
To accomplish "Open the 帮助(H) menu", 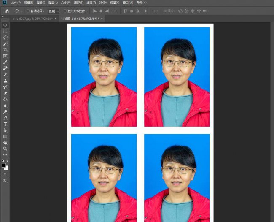I will point(141,3).
